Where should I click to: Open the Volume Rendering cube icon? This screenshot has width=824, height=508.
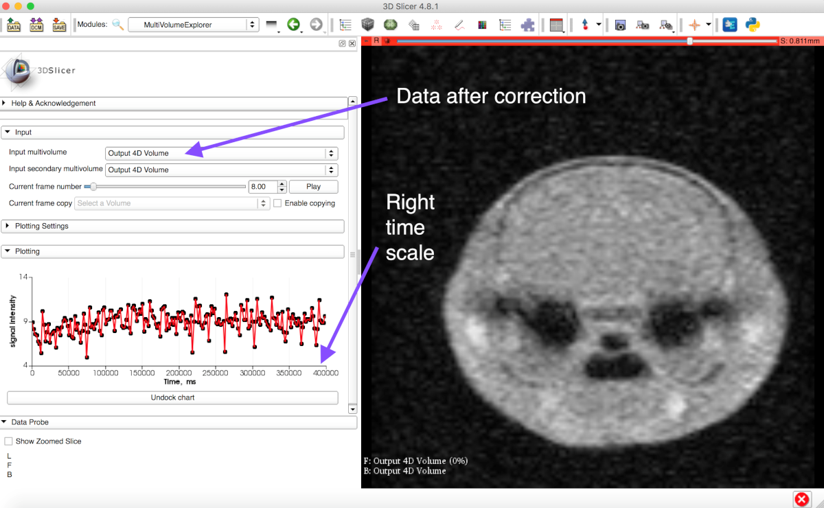(368, 25)
